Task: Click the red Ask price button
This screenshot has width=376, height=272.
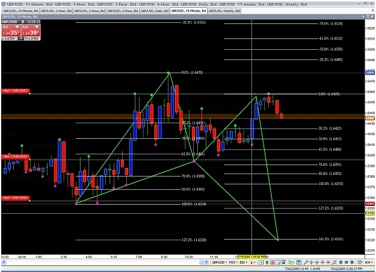Action: click(x=31, y=31)
